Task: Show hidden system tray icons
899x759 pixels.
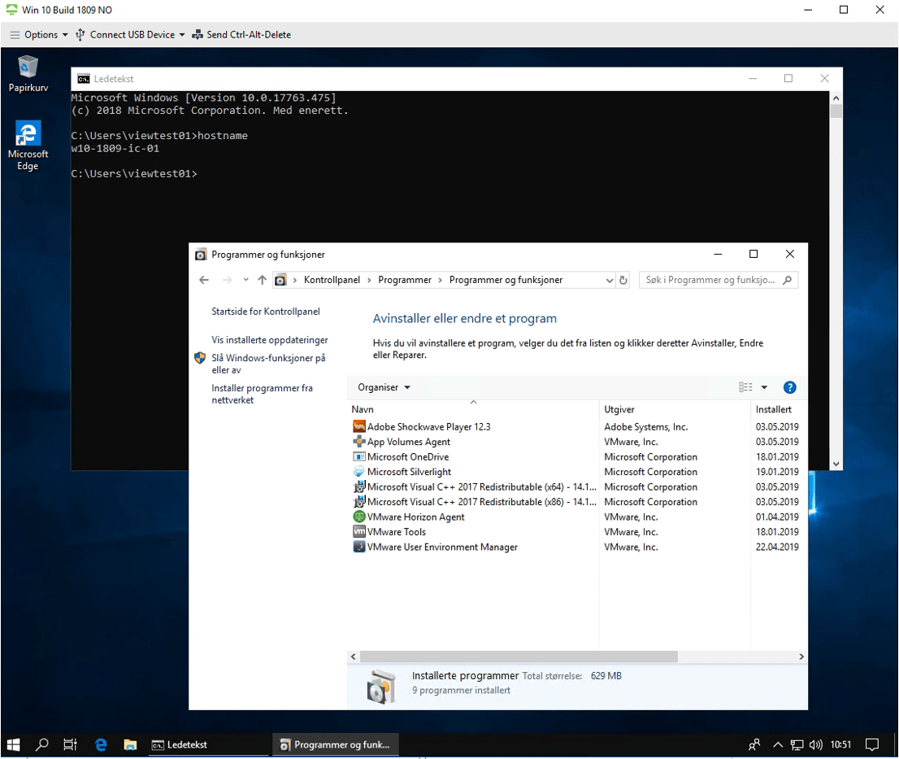Action: tap(777, 744)
